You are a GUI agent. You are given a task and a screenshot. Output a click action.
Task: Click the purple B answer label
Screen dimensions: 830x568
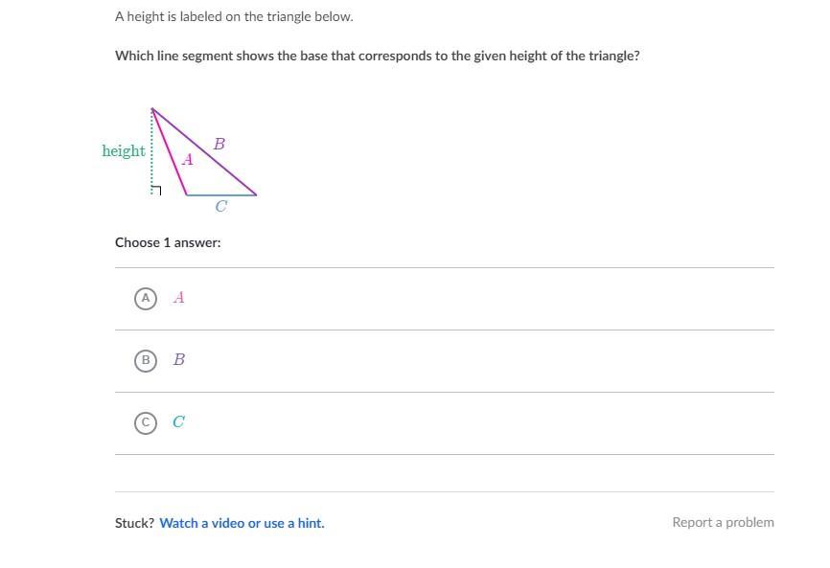[x=178, y=360]
